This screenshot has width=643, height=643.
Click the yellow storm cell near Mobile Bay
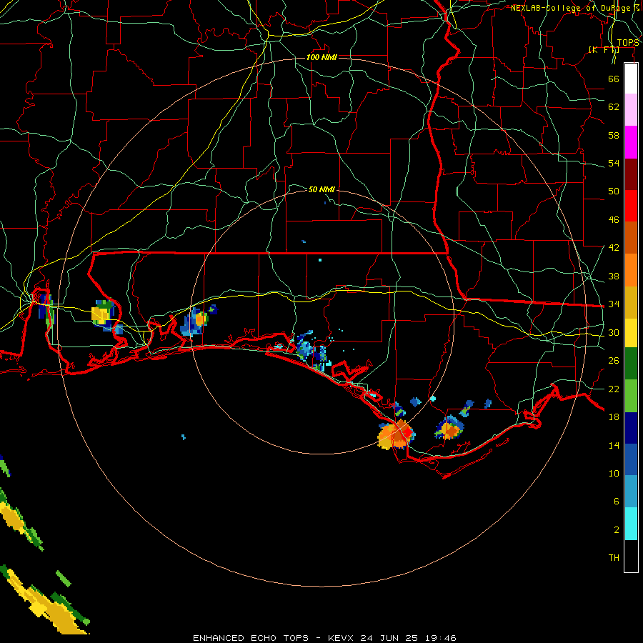point(102,314)
